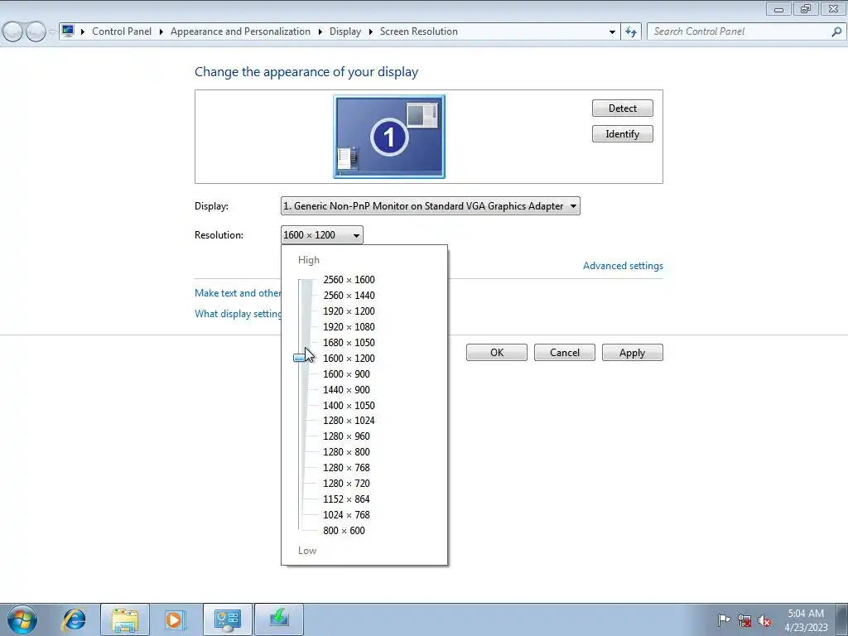Expand arrow after Display breadcrumb
Image resolution: width=848 pixels, height=636 pixels.
click(x=370, y=31)
